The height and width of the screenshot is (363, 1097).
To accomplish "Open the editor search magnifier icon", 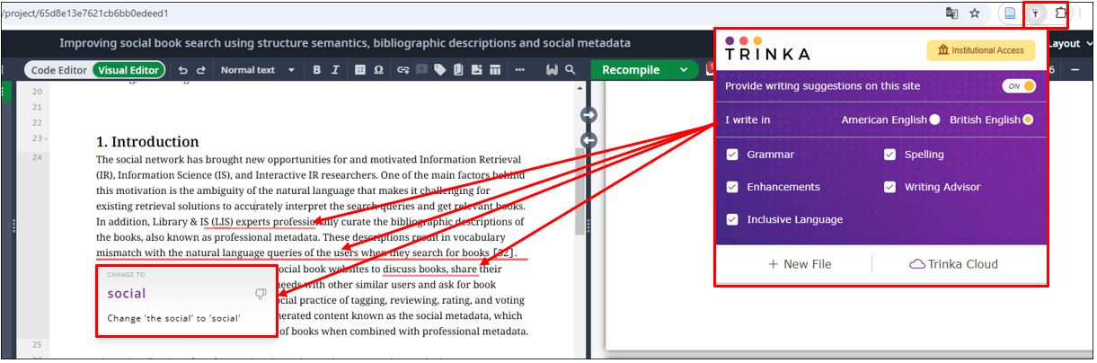I will pyautogui.click(x=570, y=70).
